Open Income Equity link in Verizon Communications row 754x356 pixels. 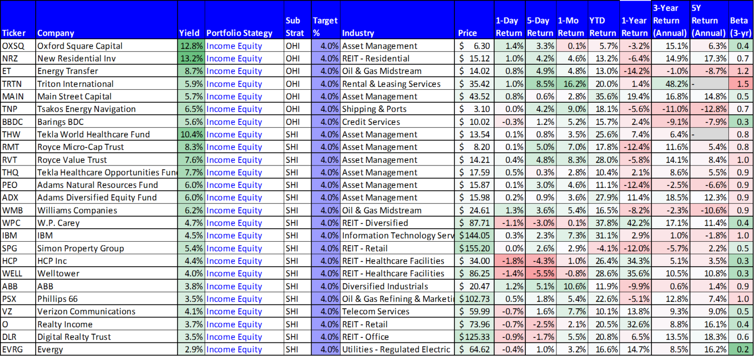(234, 311)
